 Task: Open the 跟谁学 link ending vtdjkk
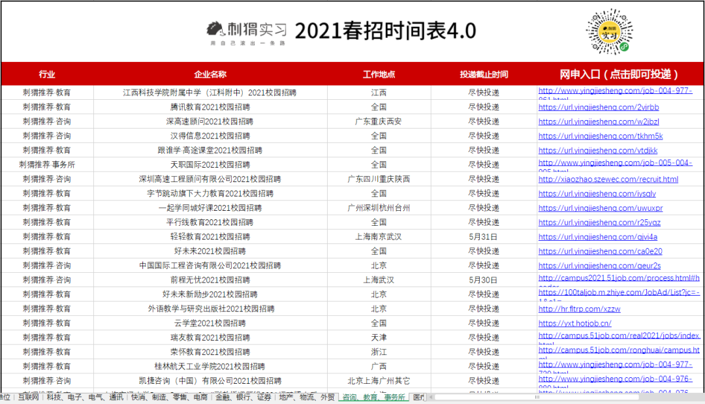597,151
